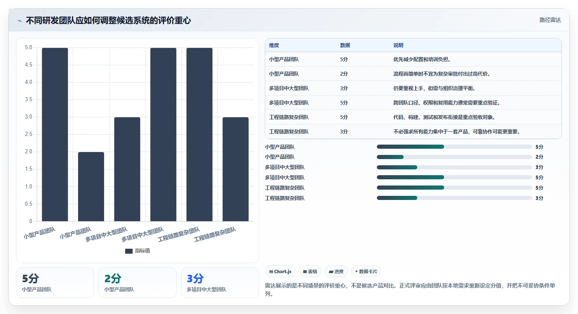Click the progress bar for 多项目中大型团队 at 5分
The height and width of the screenshot is (314, 578).
pos(454,178)
